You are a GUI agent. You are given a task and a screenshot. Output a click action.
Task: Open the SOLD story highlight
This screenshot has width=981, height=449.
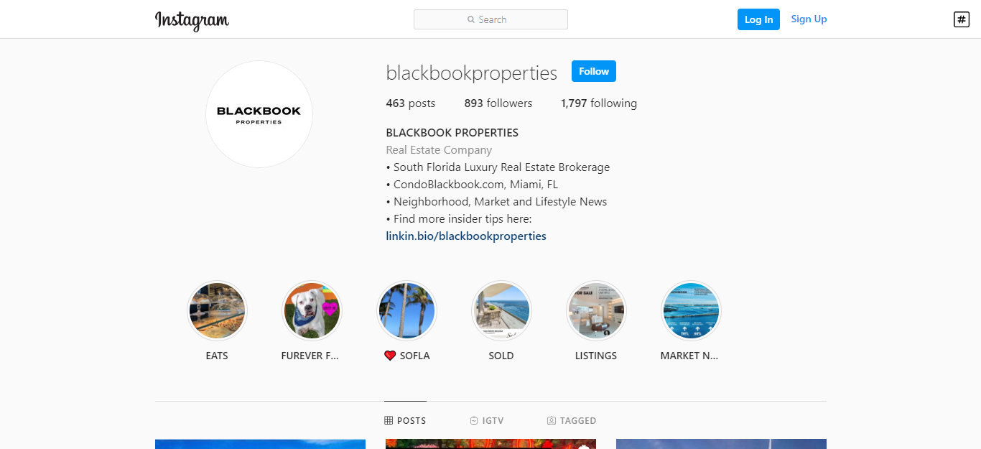coord(501,311)
